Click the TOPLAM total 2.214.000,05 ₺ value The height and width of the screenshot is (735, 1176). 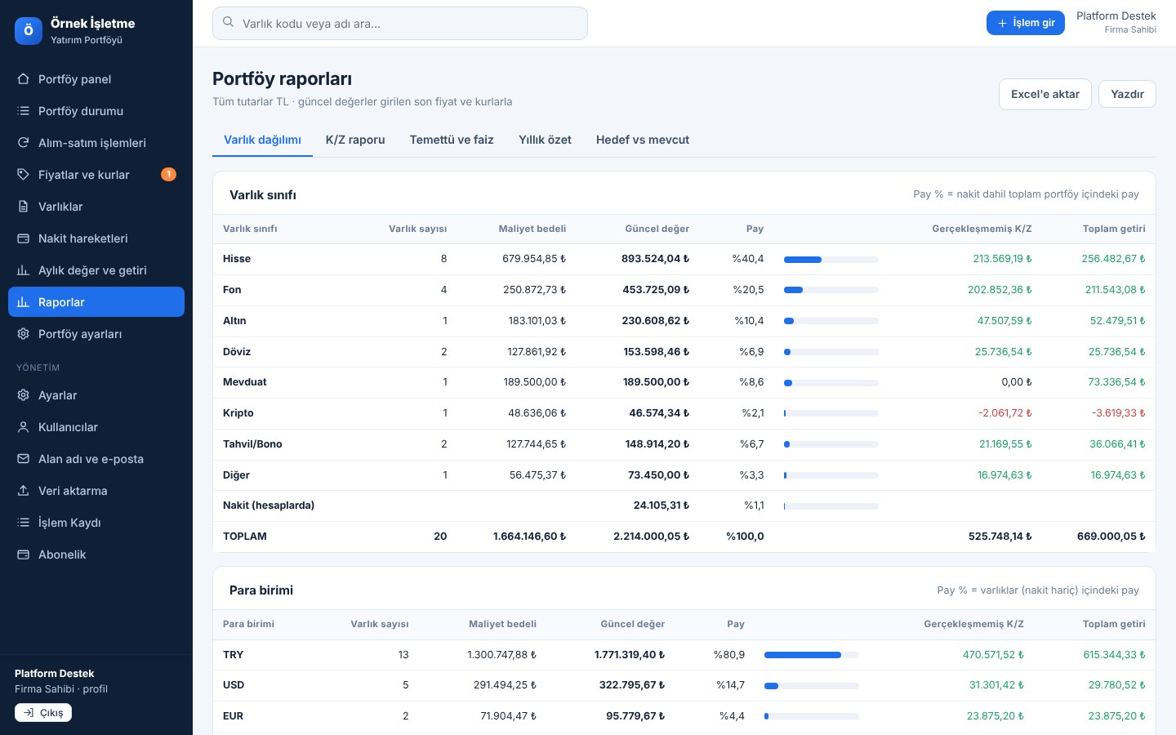point(652,537)
